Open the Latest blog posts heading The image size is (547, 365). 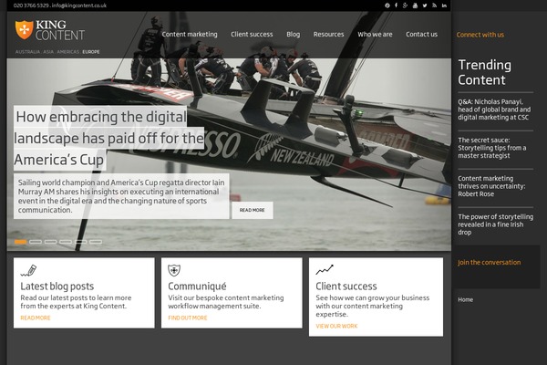tap(57, 286)
